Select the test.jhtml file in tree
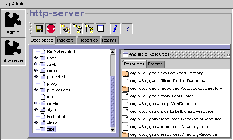Viewport: 233px width, 140px height. coord(56,116)
